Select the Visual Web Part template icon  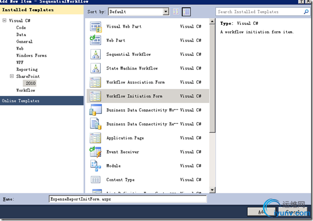tap(96, 27)
